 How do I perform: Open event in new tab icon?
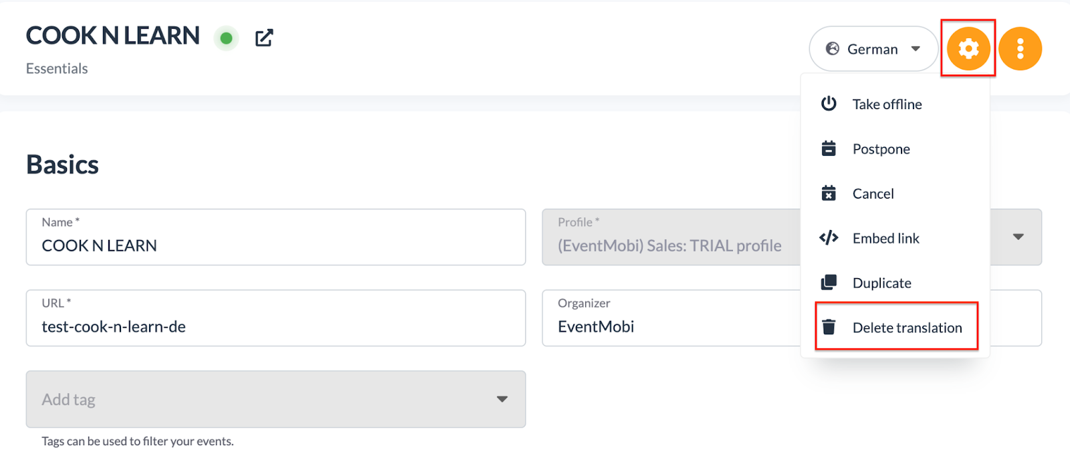coord(264,38)
